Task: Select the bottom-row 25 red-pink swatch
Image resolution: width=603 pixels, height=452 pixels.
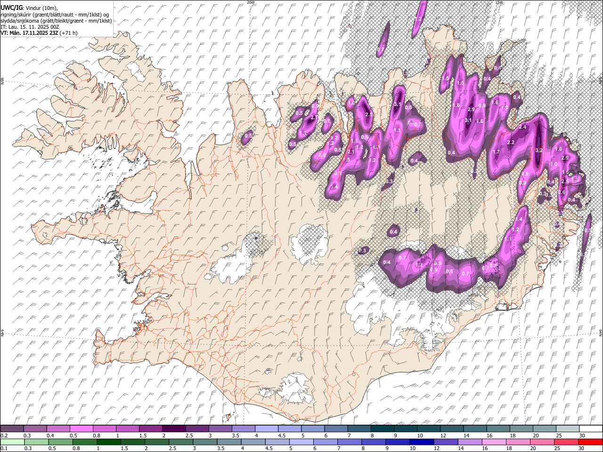Action: [566, 442]
